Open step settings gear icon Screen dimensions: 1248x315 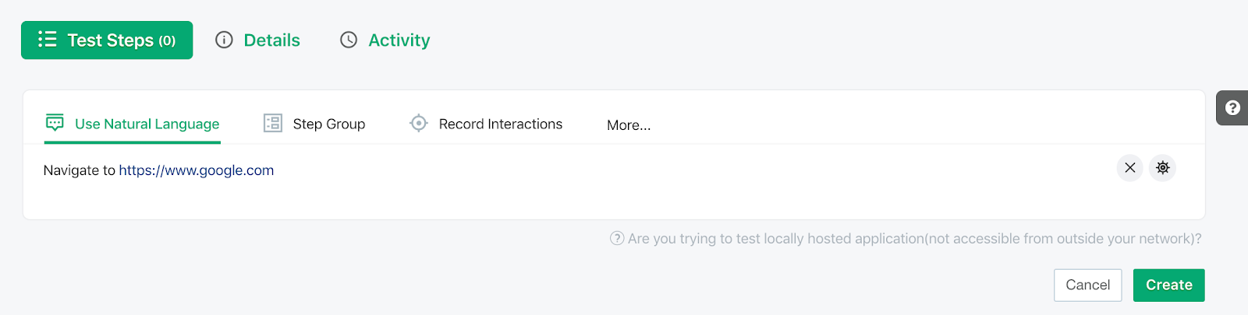[1163, 168]
